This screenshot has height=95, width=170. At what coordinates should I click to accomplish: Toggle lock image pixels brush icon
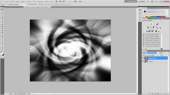tap(149, 55)
